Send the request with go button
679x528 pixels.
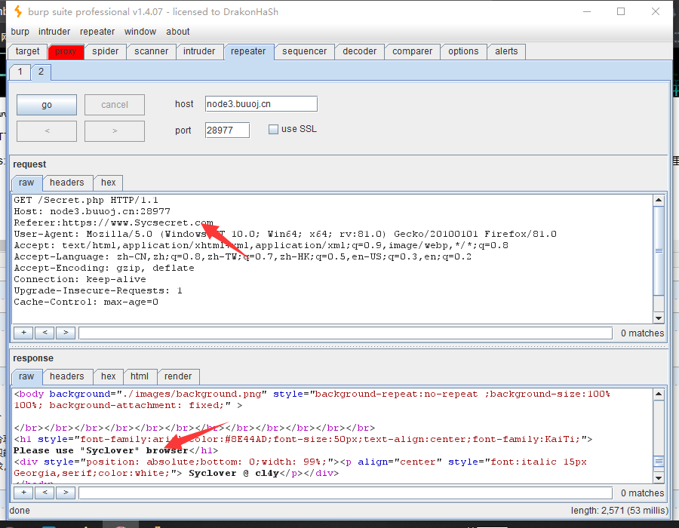(47, 105)
